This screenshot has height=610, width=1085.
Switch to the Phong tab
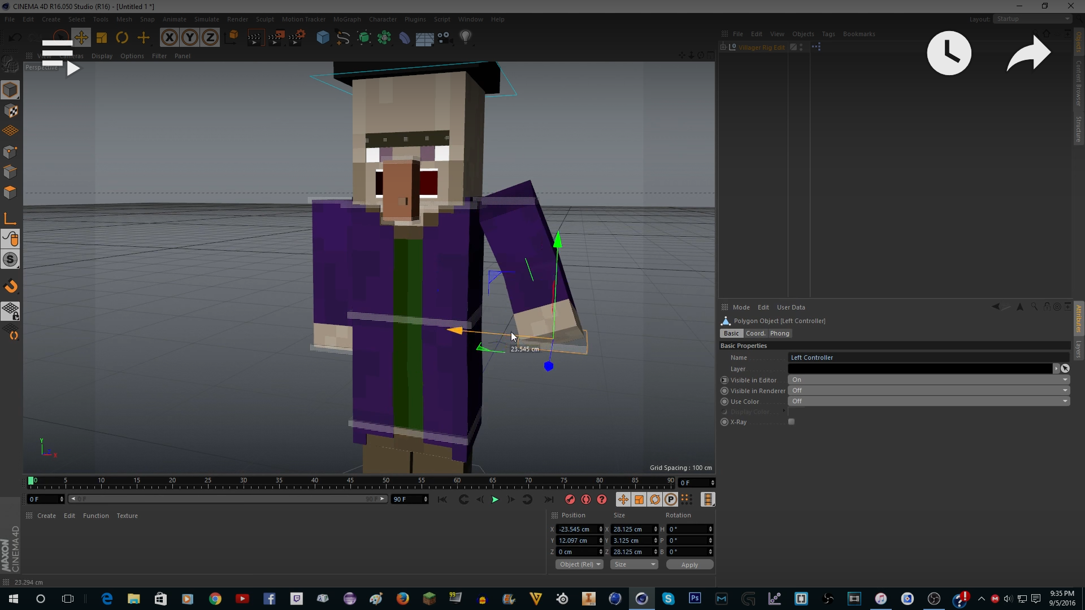coord(779,333)
